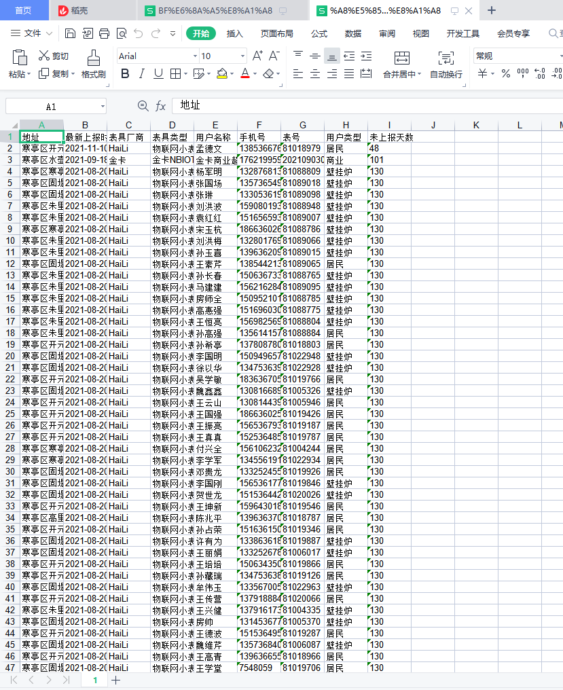Click the Clear eraser icon
Image resolution: width=563 pixels, height=690 pixels.
(268, 73)
